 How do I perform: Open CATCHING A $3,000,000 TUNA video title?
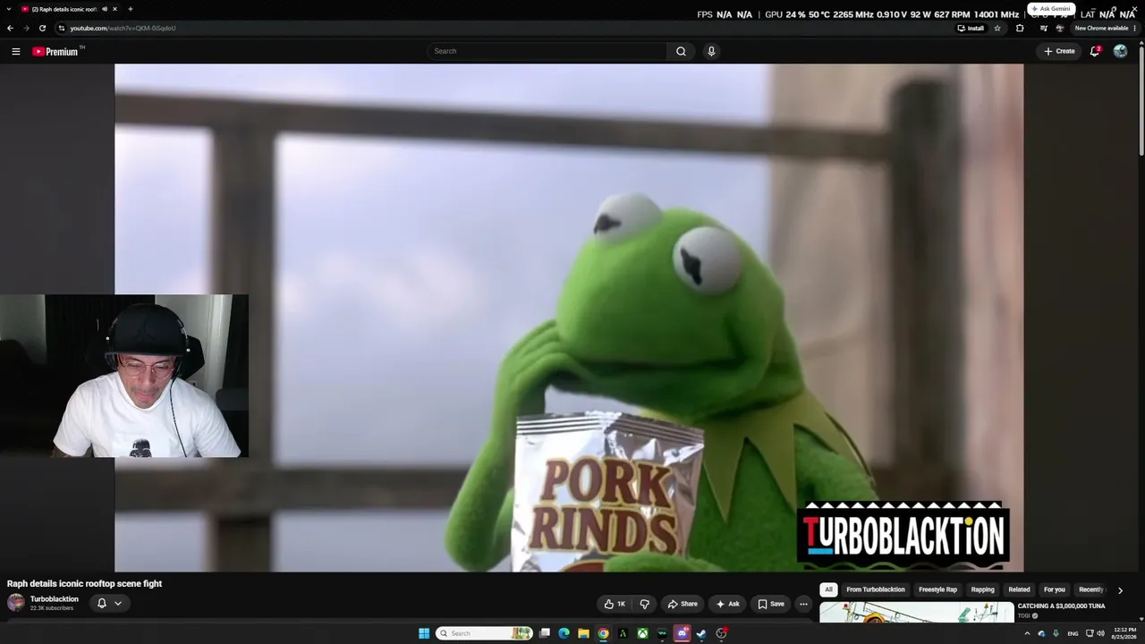(x=1062, y=606)
